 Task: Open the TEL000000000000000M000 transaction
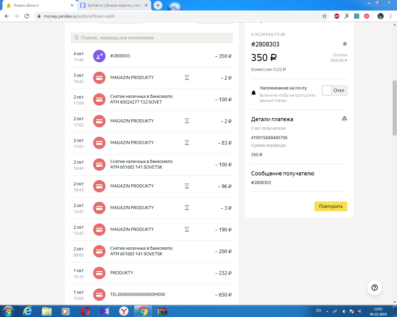[138, 294]
